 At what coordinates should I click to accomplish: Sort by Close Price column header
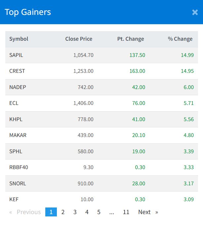click(x=79, y=39)
